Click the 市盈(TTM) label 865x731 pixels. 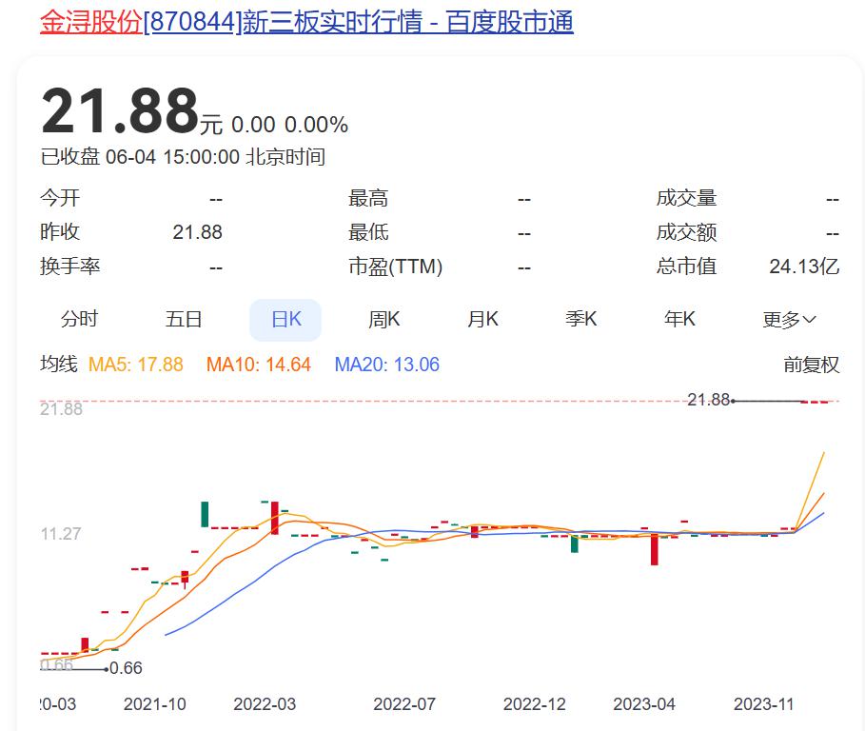tap(395, 267)
